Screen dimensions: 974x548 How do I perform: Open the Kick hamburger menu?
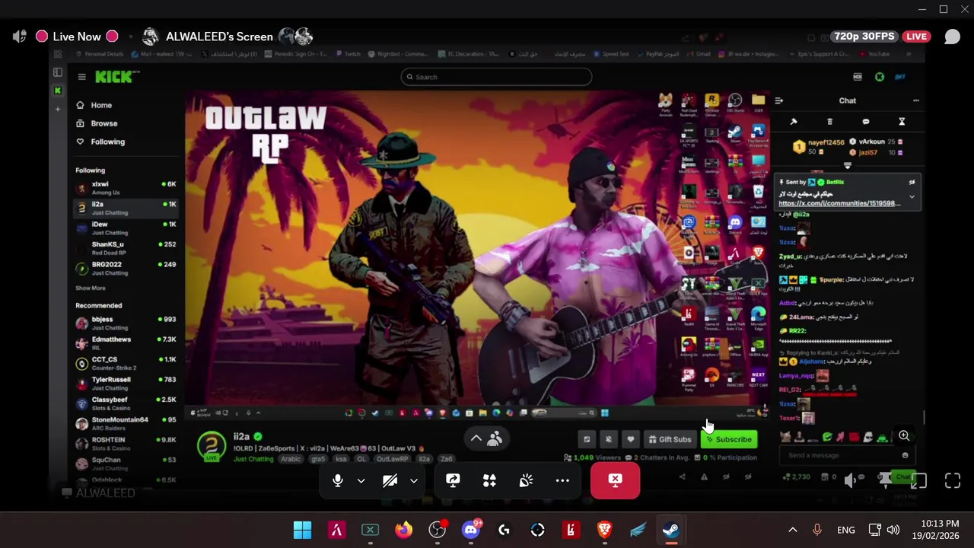(x=81, y=77)
